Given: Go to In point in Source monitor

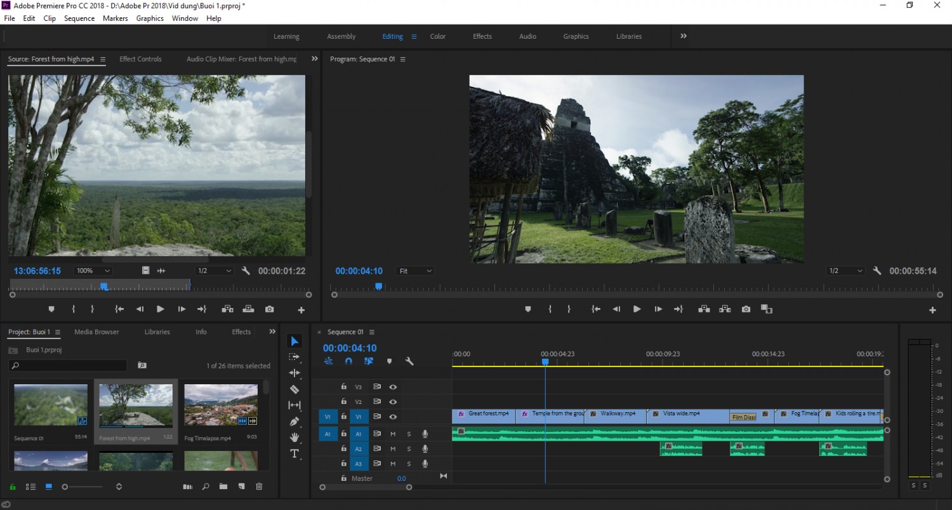Looking at the screenshot, I should click(x=119, y=309).
